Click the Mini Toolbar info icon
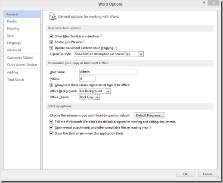The width and height of the screenshot is (223, 183). tap(101, 36)
